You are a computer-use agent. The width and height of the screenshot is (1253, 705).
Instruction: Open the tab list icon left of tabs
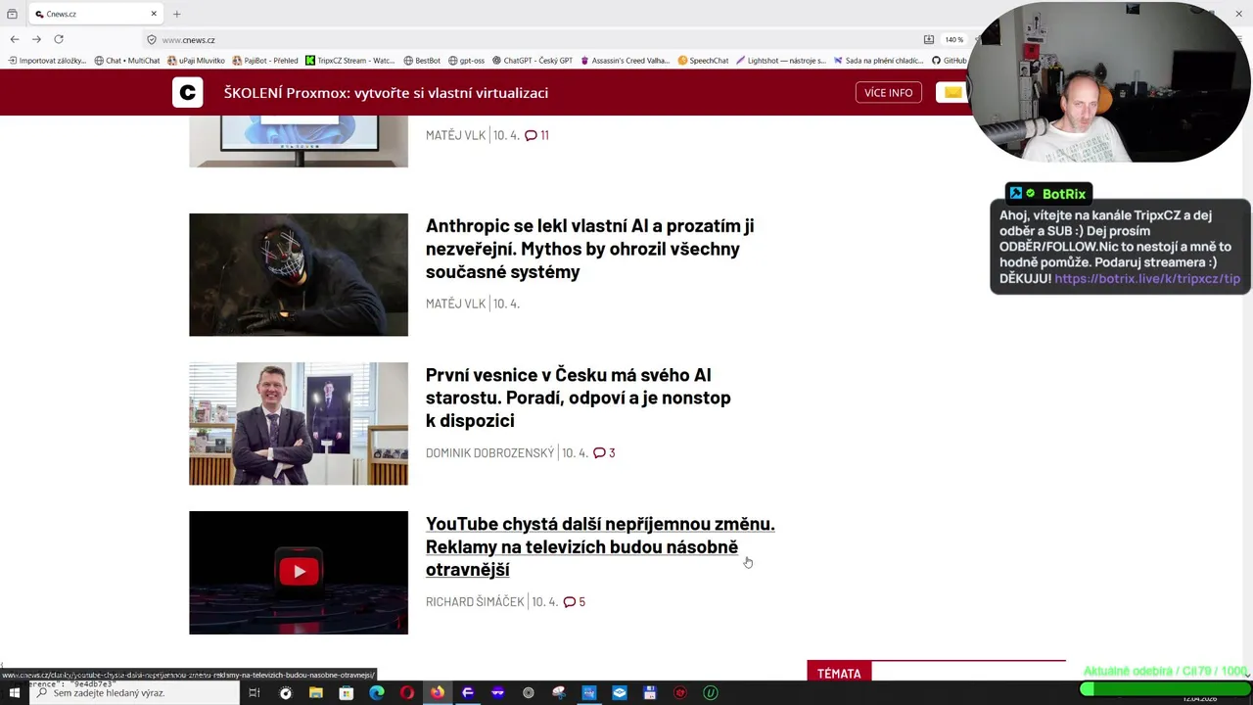[x=12, y=14]
